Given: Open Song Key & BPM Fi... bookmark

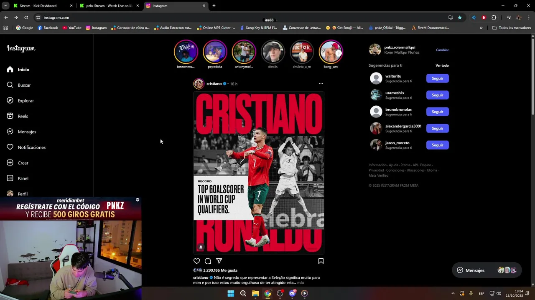Looking at the screenshot, I should pyautogui.click(x=258, y=28).
